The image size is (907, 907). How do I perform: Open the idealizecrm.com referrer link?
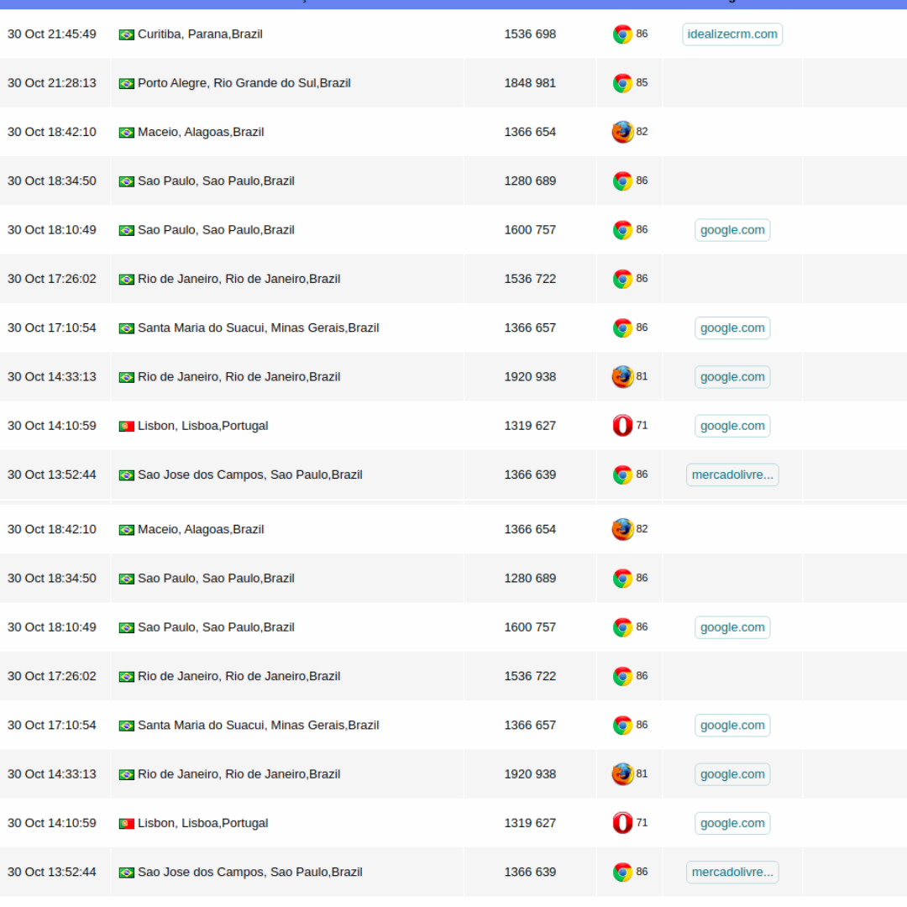[732, 34]
